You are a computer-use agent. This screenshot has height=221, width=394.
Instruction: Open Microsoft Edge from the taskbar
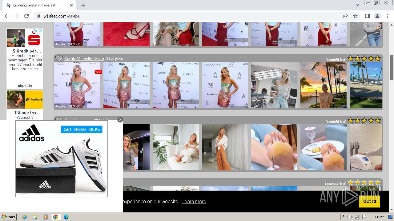click(66, 217)
